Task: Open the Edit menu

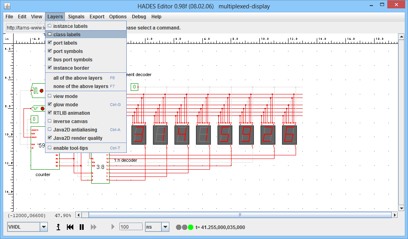Action: pos(22,17)
